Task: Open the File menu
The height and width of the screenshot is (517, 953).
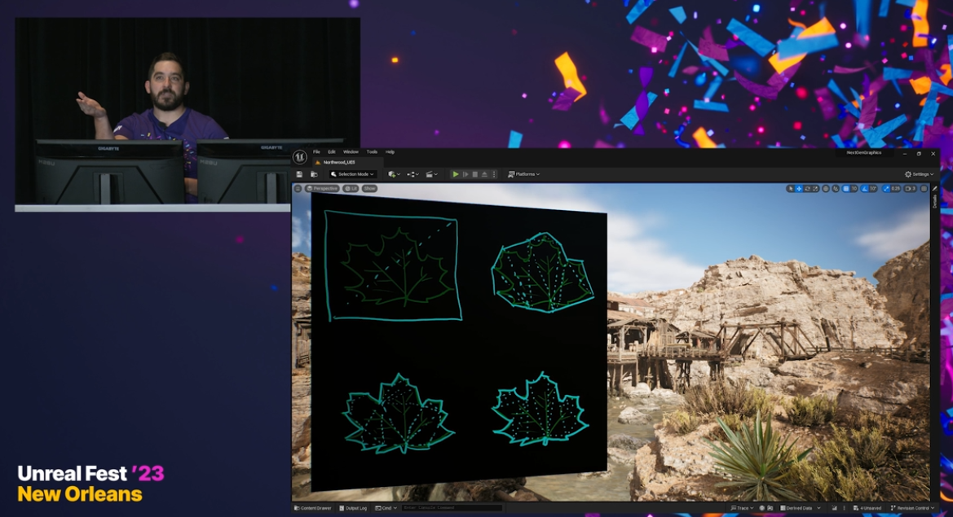Action: [x=316, y=152]
